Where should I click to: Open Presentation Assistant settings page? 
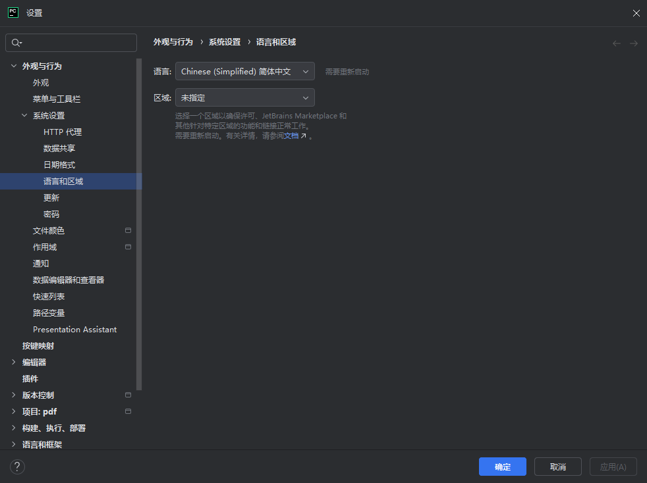click(74, 329)
